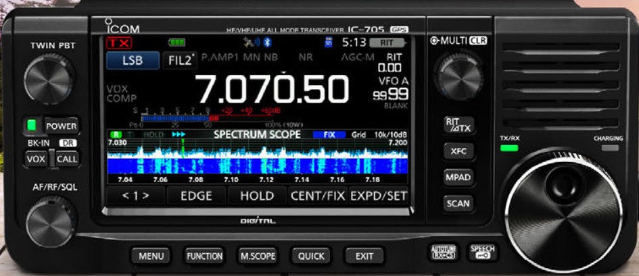
Task: Tap the 7.200 upper scope edge value
Action: pos(398,142)
